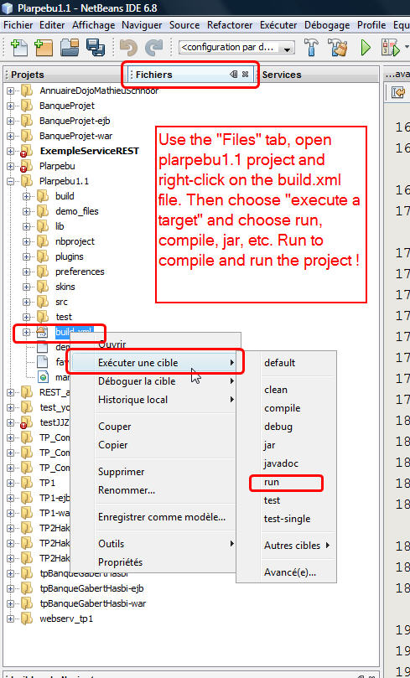This screenshot has width=410, height=678.
Task: Expand the demo_files folder
Action: pyautogui.click(x=26, y=211)
